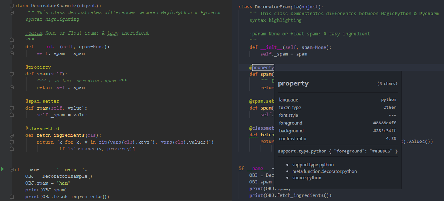Click fold-end marker beside 'return self._spam'
444x201 pixels.
pyautogui.click(x=12, y=87)
